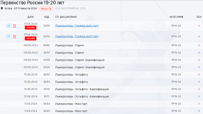This screenshot has width=203, height=114.
Task: Click the male gender icon in row 8885
Action: (x=199, y=111)
